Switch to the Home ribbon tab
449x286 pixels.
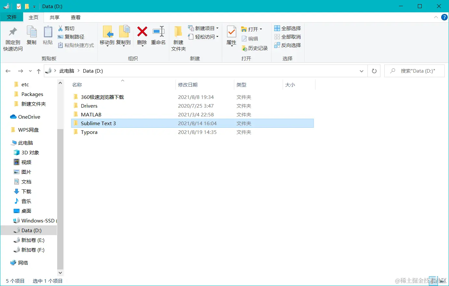pos(33,18)
